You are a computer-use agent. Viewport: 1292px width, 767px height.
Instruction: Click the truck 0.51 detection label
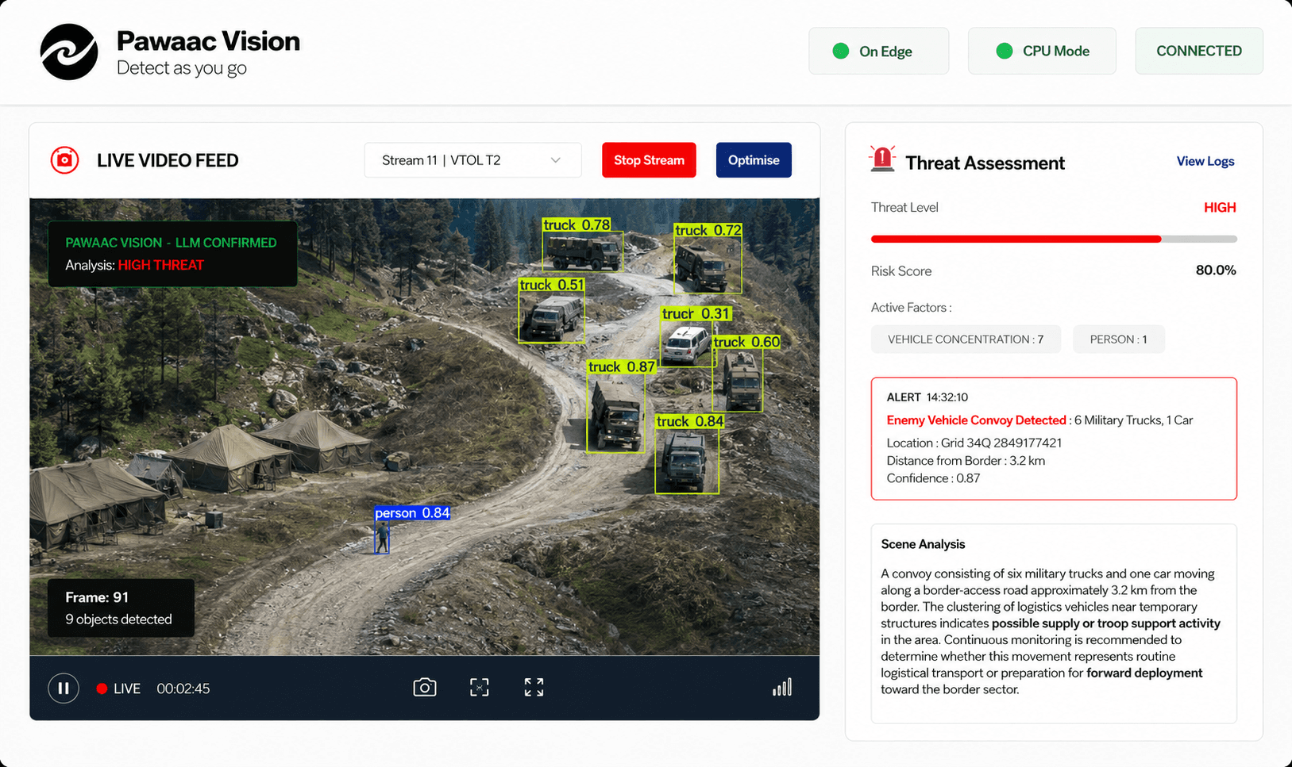coord(552,285)
